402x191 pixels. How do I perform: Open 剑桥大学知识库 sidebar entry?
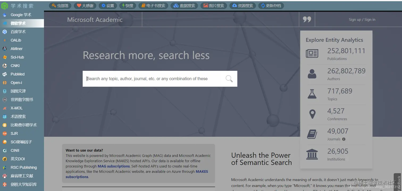point(22,184)
